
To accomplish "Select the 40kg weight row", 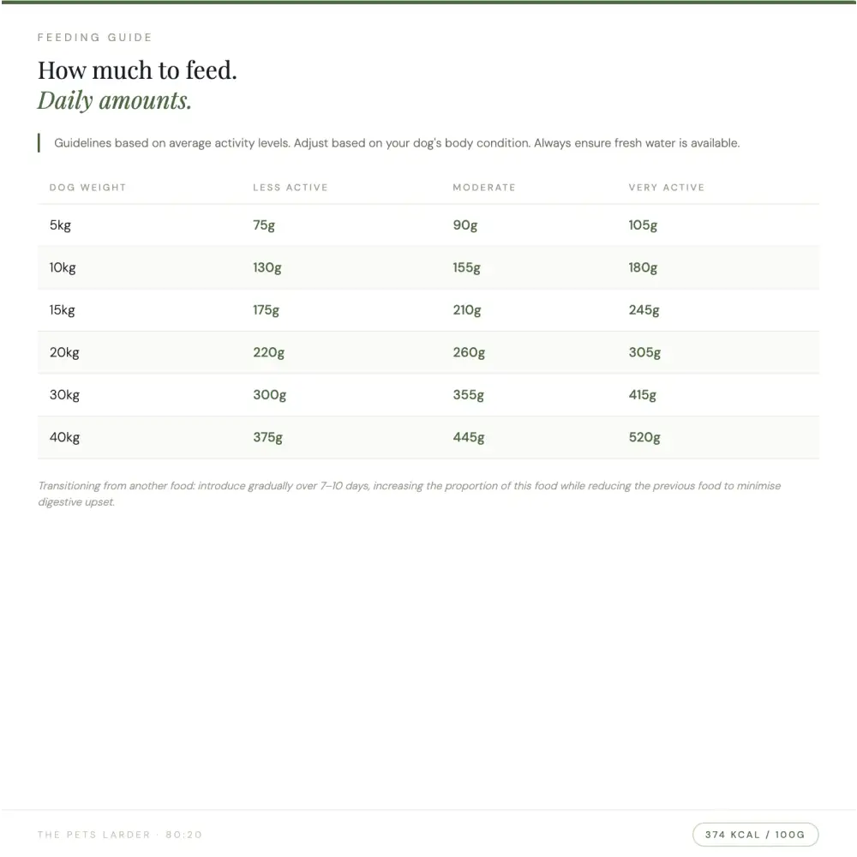I will click(x=428, y=437).
